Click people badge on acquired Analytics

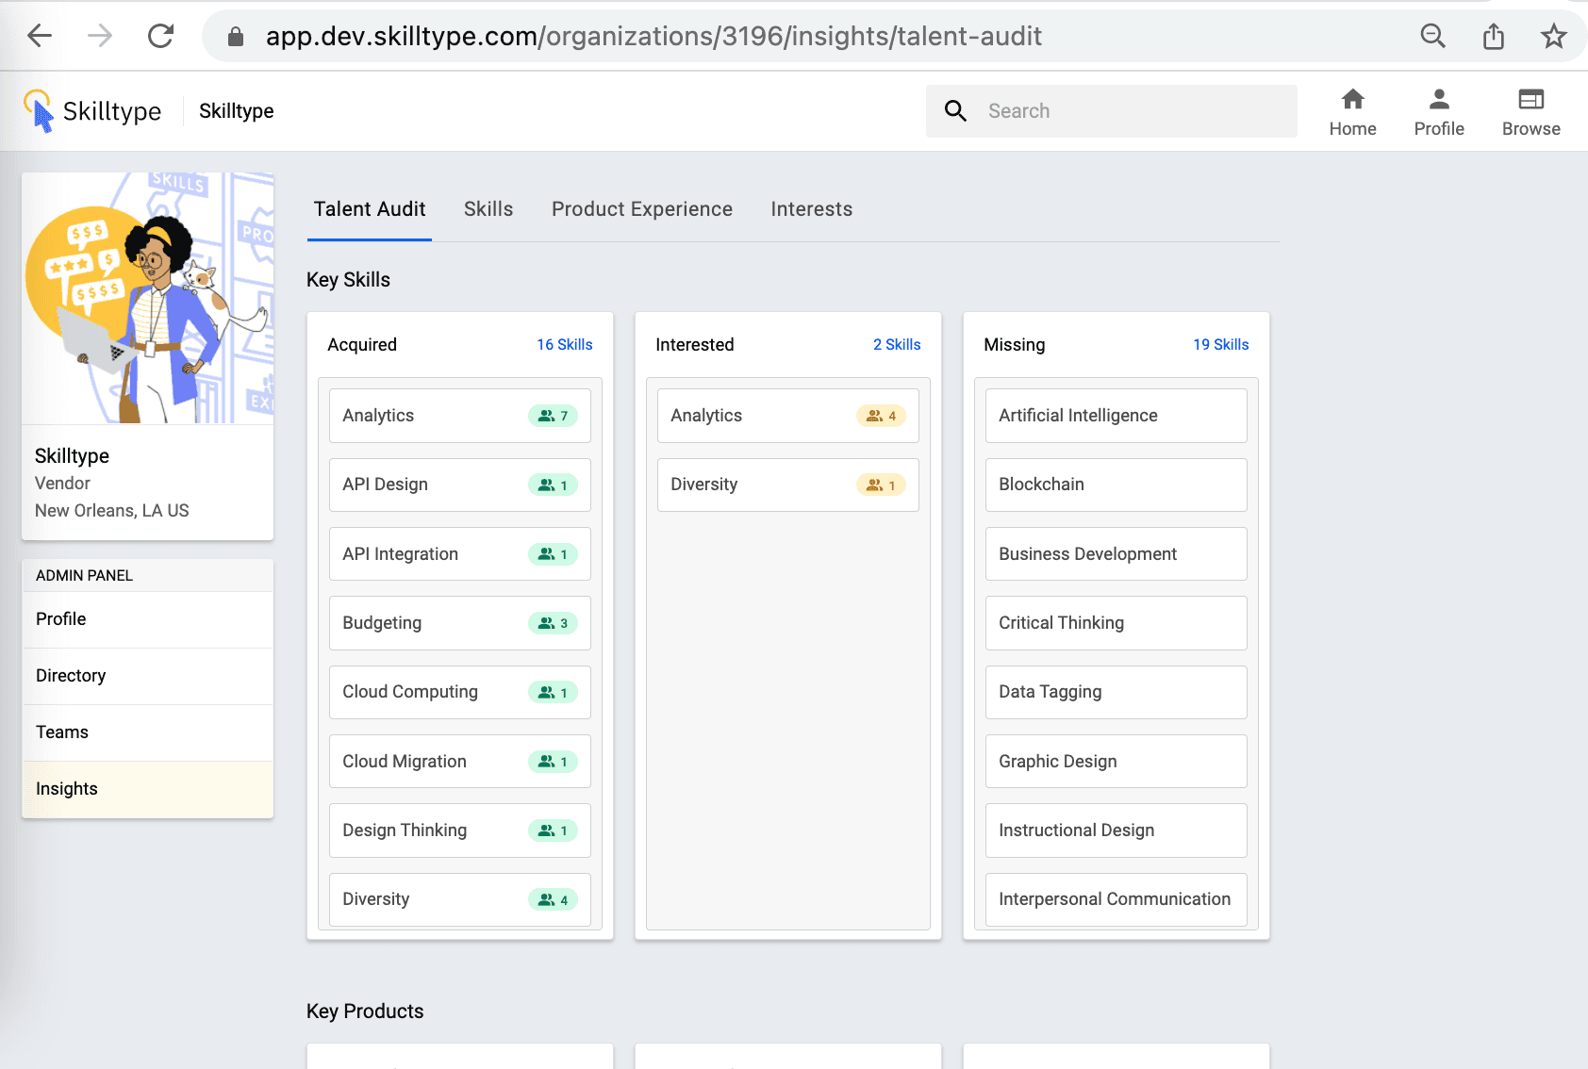553,416
